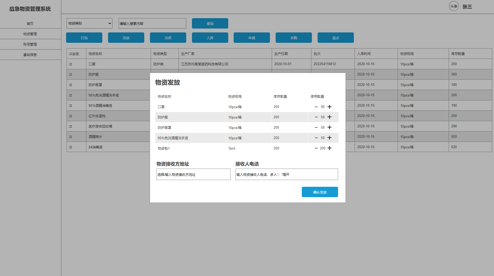Click the 申请 button

[252, 38]
